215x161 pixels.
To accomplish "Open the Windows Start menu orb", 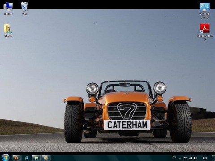I will click(6, 158).
